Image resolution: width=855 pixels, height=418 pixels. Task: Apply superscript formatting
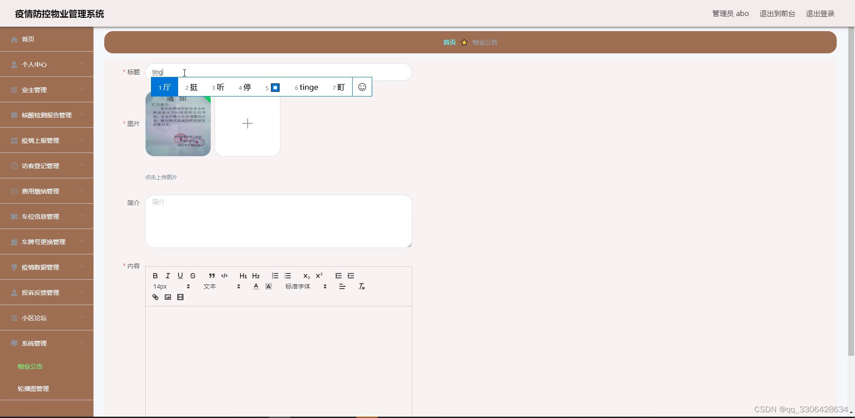click(319, 276)
